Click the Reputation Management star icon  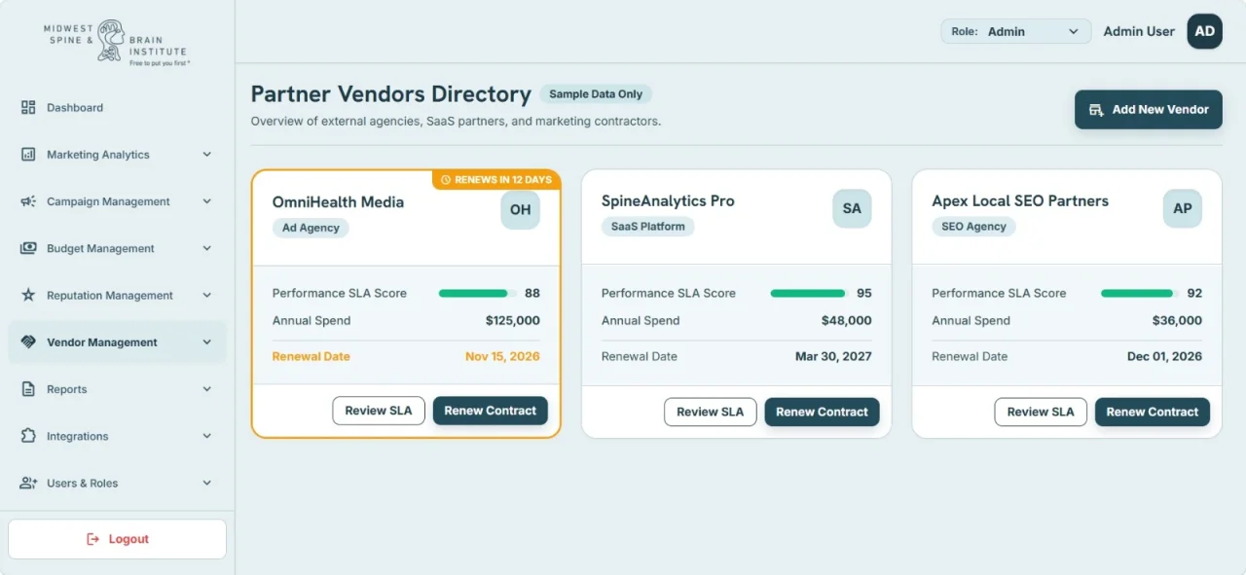tap(28, 295)
